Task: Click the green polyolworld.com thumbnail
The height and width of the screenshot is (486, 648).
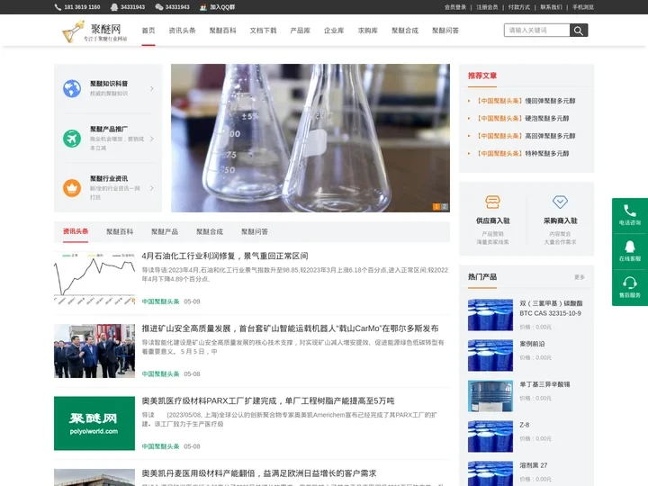Action: click(94, 423)
